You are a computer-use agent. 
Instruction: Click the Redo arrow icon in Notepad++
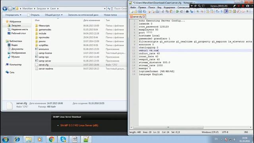coord(181,12)
